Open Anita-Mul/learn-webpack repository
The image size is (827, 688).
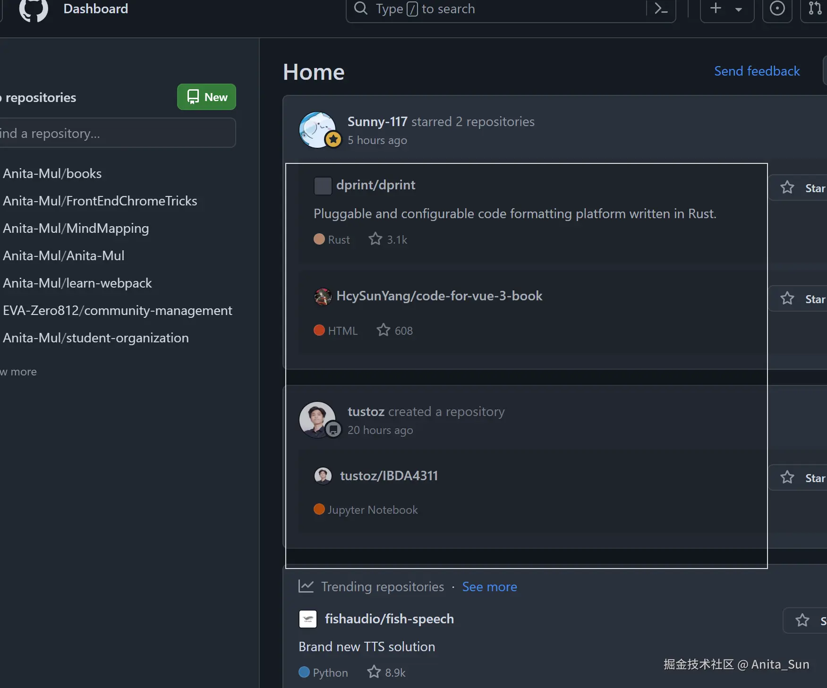click(77, 283)
